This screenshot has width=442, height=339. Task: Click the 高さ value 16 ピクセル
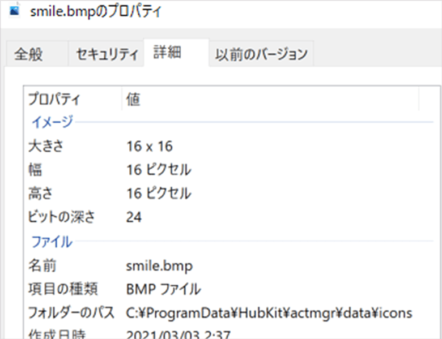159,194
